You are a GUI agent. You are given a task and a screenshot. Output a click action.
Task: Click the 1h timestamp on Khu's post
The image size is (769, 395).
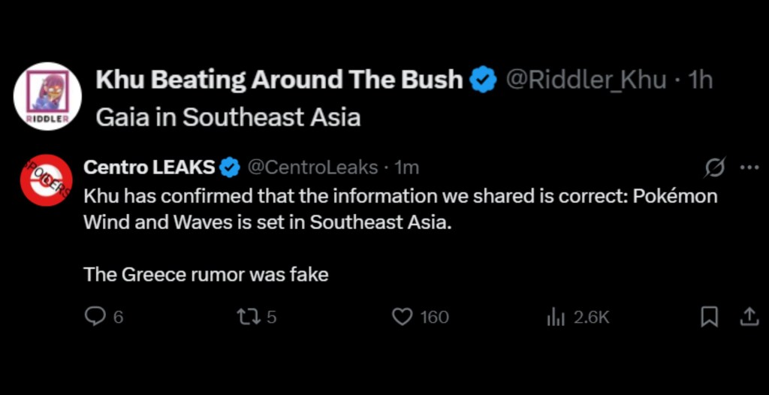pos(700,80)
